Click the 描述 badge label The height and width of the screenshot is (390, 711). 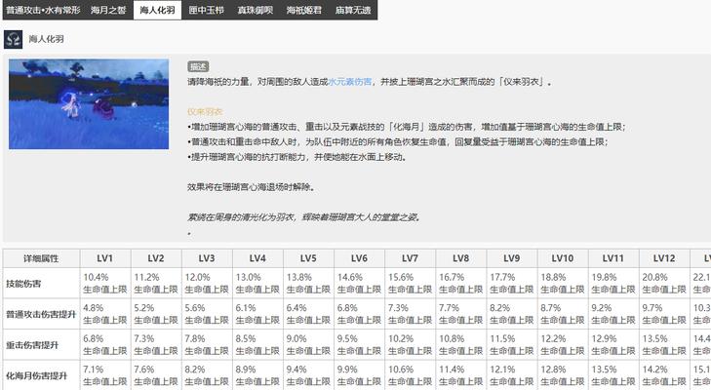tap(198, 66)
